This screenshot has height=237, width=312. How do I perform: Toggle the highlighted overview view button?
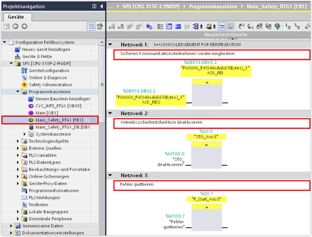click(x=91, y=26)
